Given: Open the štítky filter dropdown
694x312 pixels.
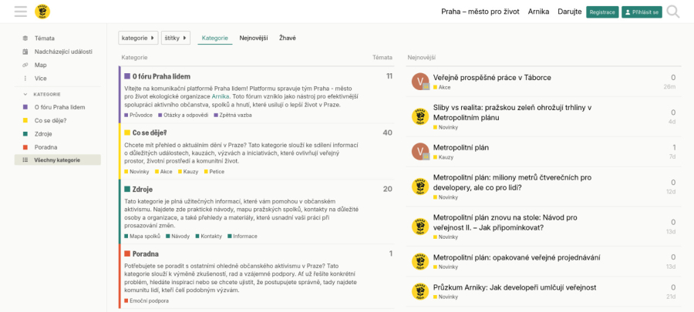Looking at the screenshot, I should 175,38.
